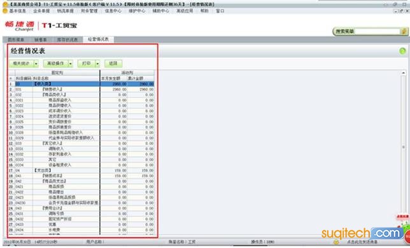410x248 pixels.
Task: Select the 变价调拨差价 row
Action: pos(81,122)
